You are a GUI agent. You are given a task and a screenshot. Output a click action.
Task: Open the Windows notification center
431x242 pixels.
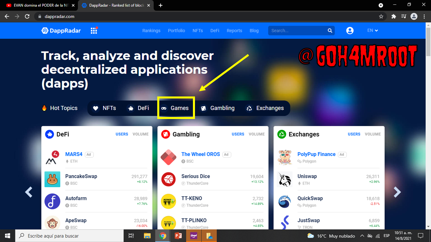421,236
